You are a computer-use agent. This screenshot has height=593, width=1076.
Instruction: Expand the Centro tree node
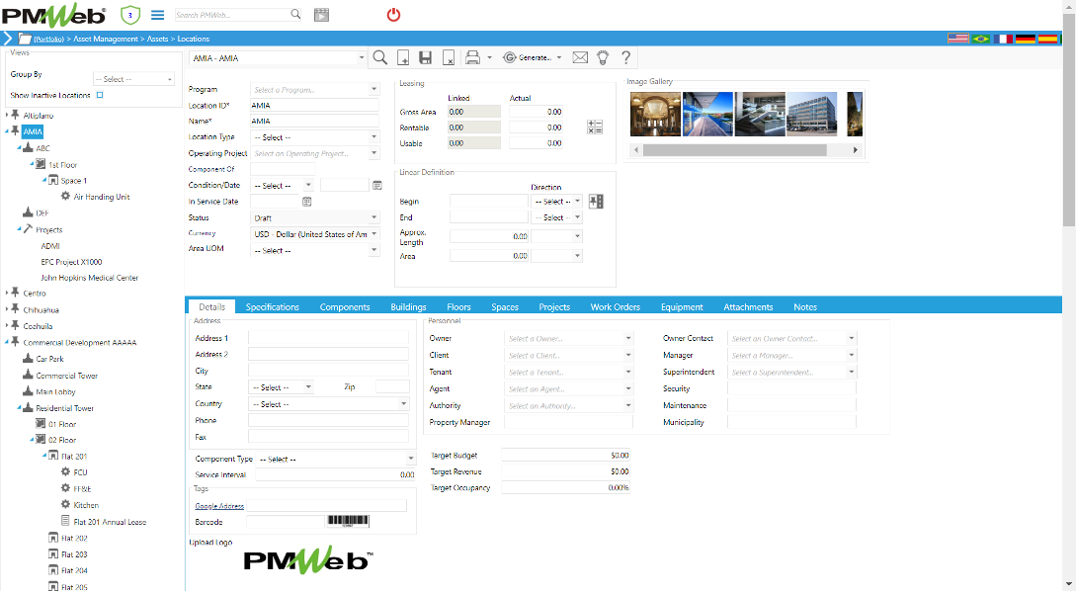tap(7, 294)
